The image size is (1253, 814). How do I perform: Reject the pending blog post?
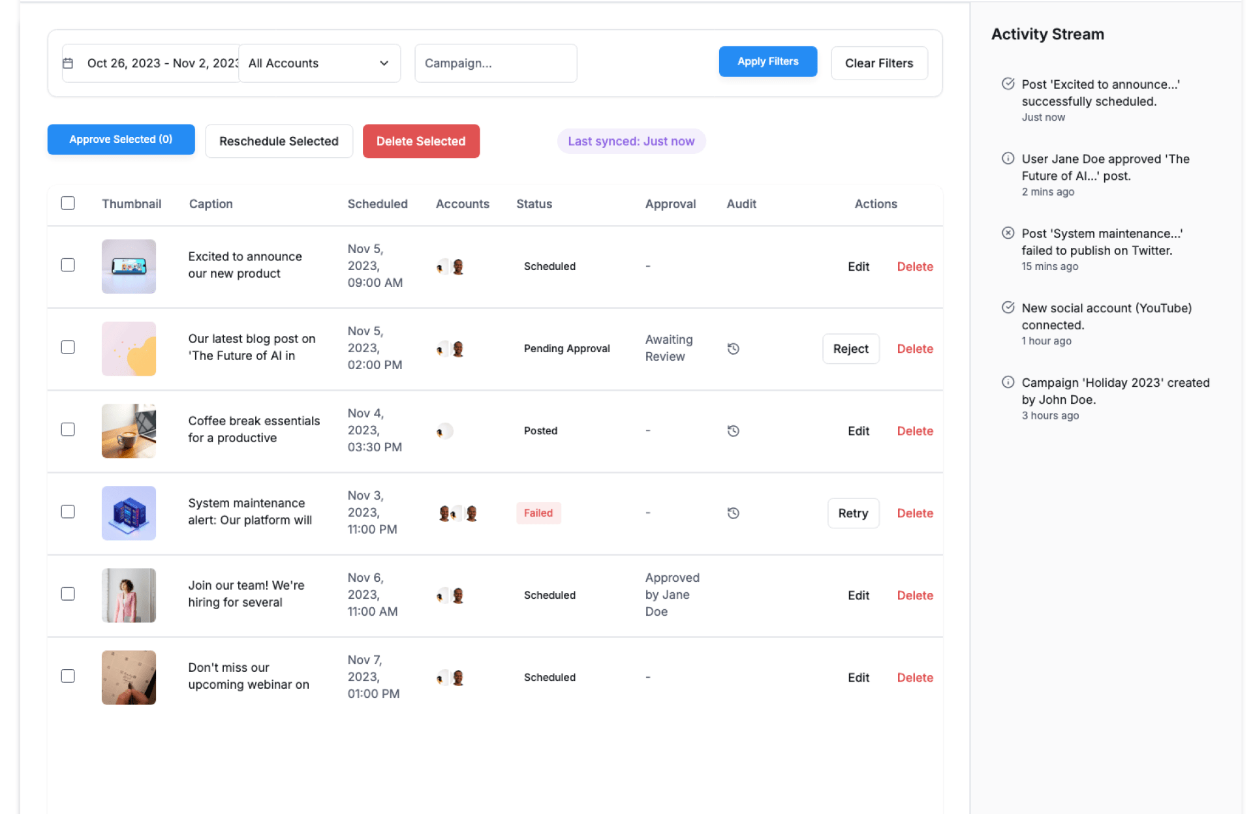tap(850, 349)
